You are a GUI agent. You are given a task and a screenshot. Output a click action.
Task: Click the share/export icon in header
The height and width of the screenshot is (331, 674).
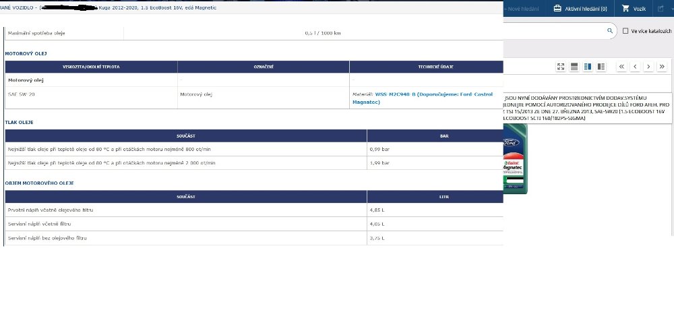pos(660,9)
